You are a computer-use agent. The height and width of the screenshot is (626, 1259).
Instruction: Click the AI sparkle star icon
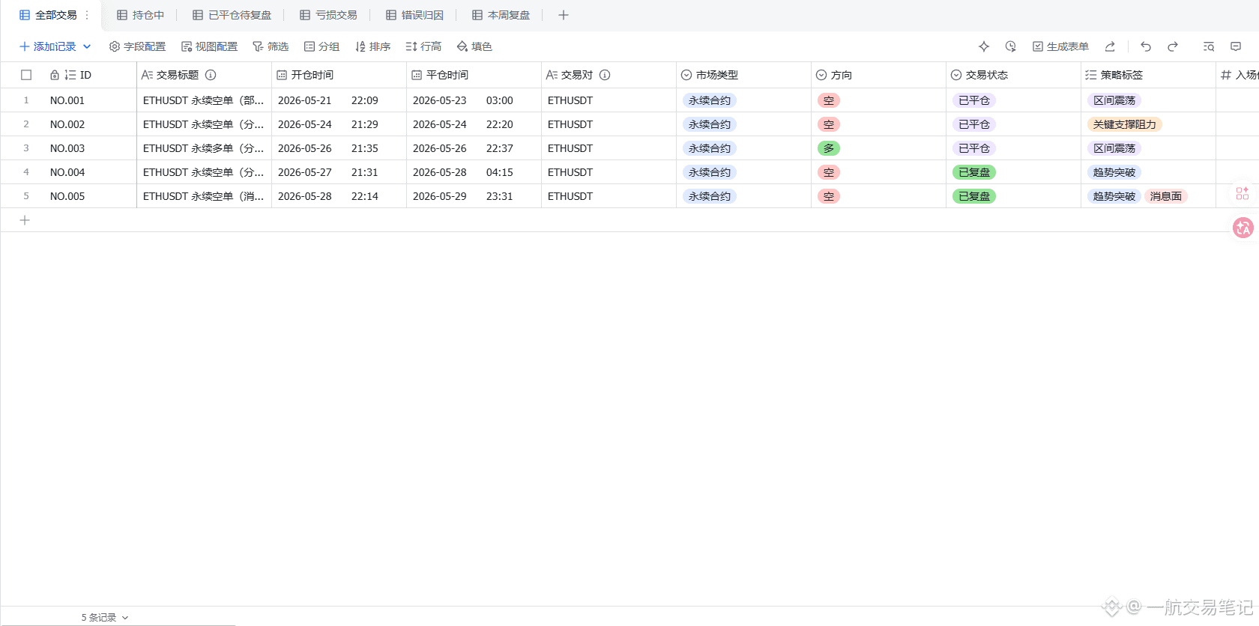tap(984, 46)
